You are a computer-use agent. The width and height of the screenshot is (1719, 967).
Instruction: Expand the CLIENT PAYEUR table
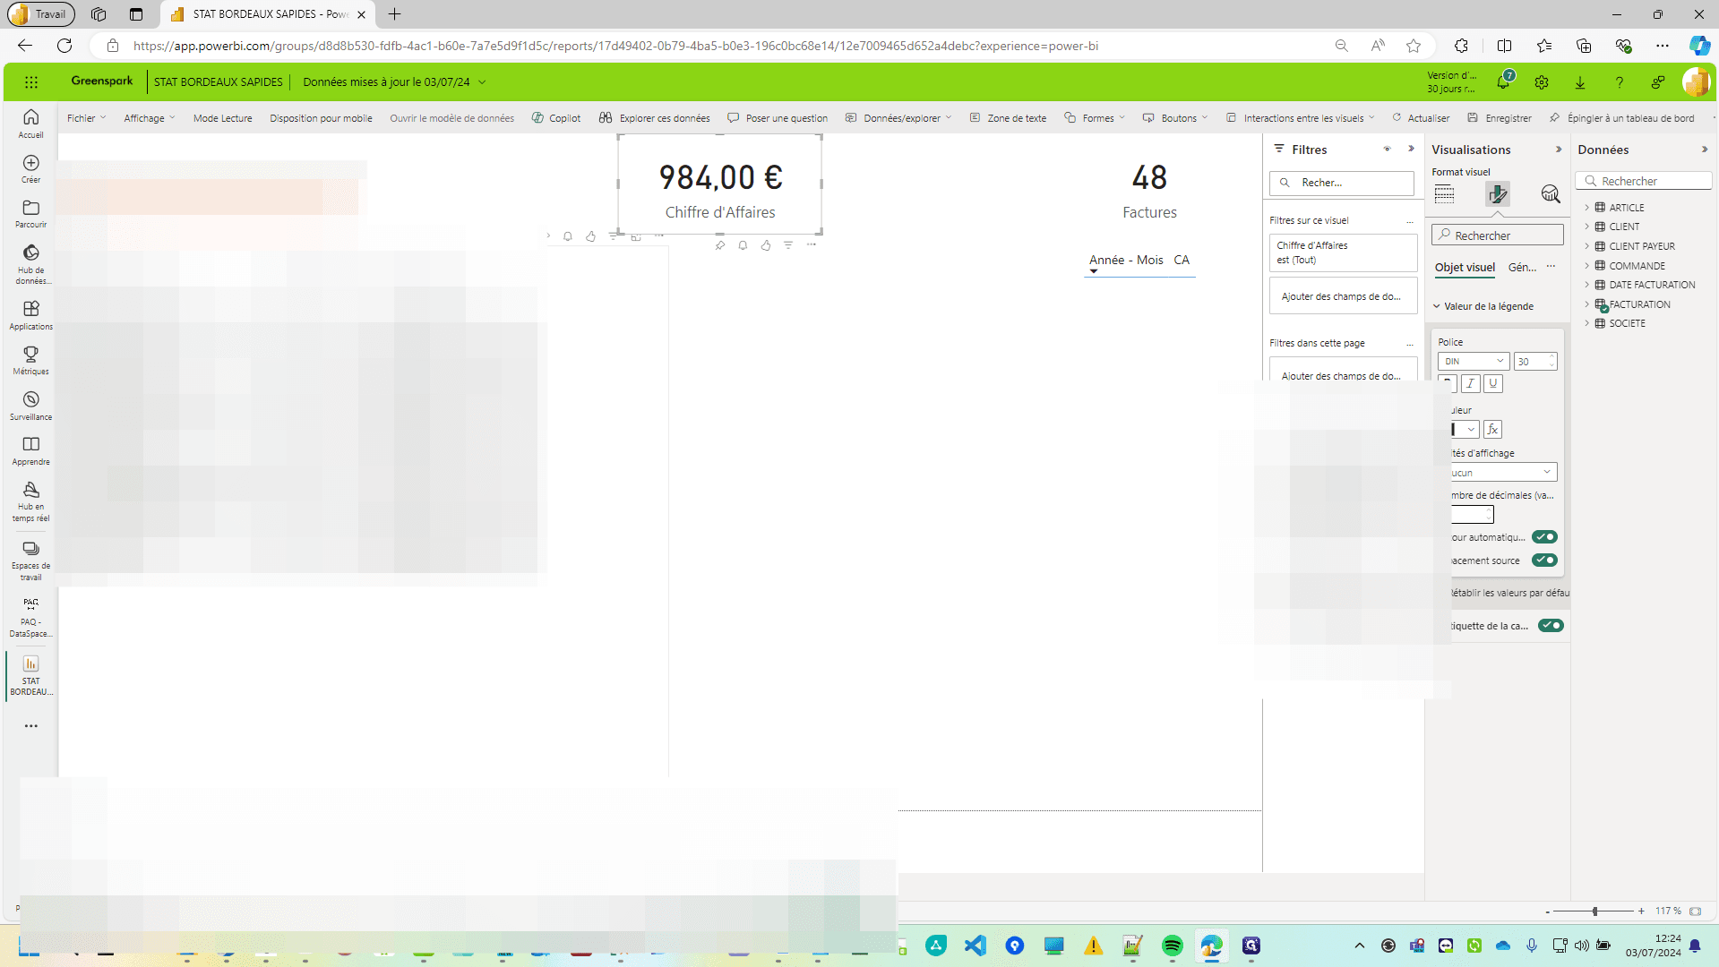(x=1586, y=246)
